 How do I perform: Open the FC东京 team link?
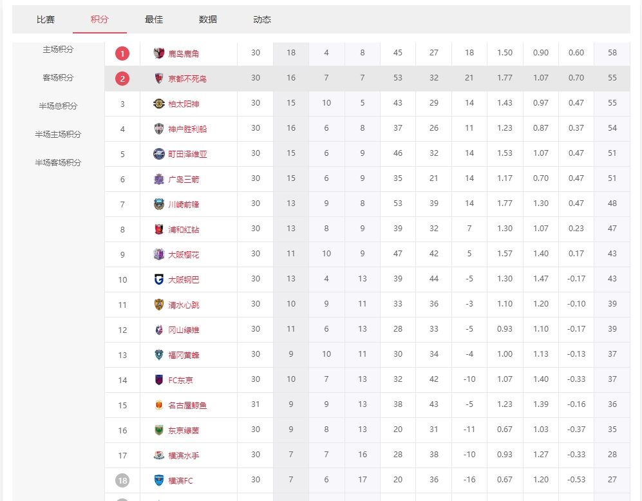pyautogui.click(x=180, y=380)
